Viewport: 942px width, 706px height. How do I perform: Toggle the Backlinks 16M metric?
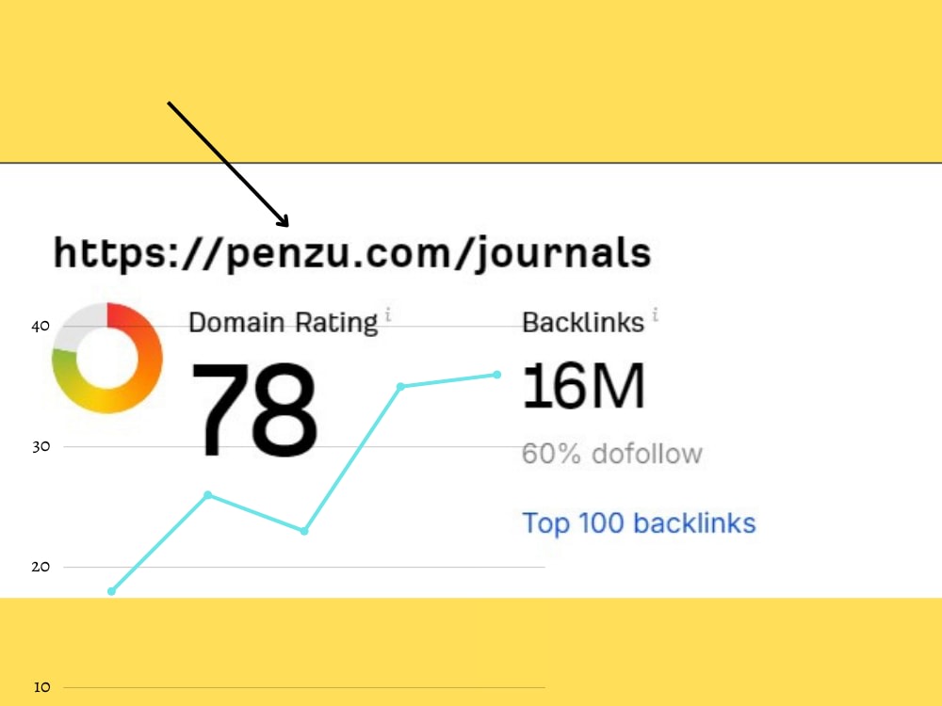point(584,384)
